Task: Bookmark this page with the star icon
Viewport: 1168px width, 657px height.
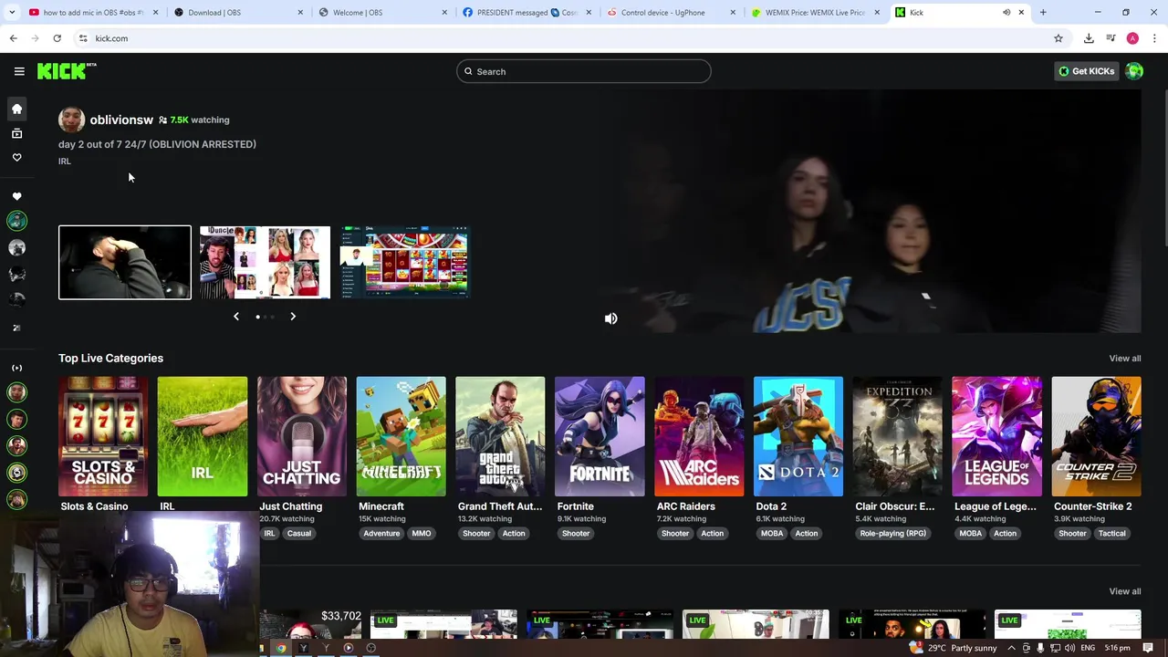Action: pyautogui.click(x=1058, y=38)
